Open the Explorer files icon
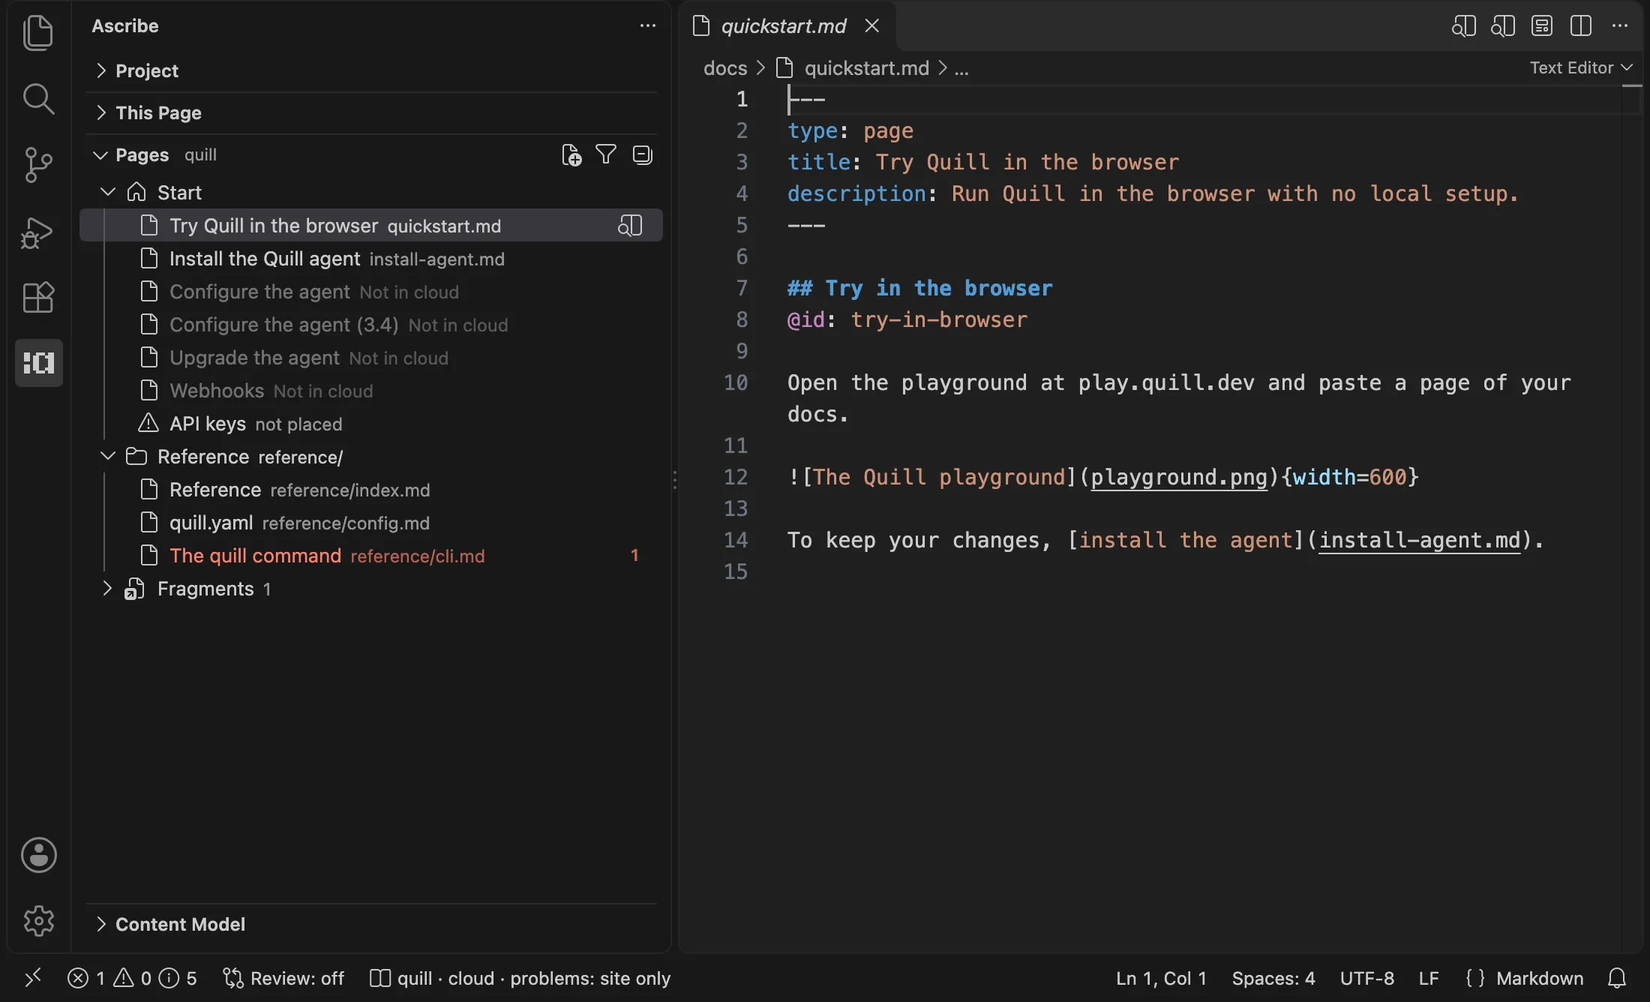The height and width of the screenshot is (1002, 1650). point(38,33)
